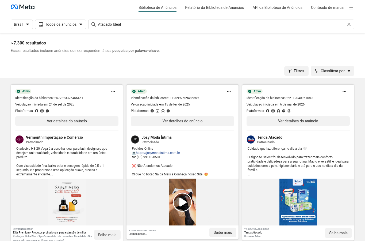Open the Tenda Atacado page name
The height and width of the screenshot is (241, 365).
tap(270, 137)
